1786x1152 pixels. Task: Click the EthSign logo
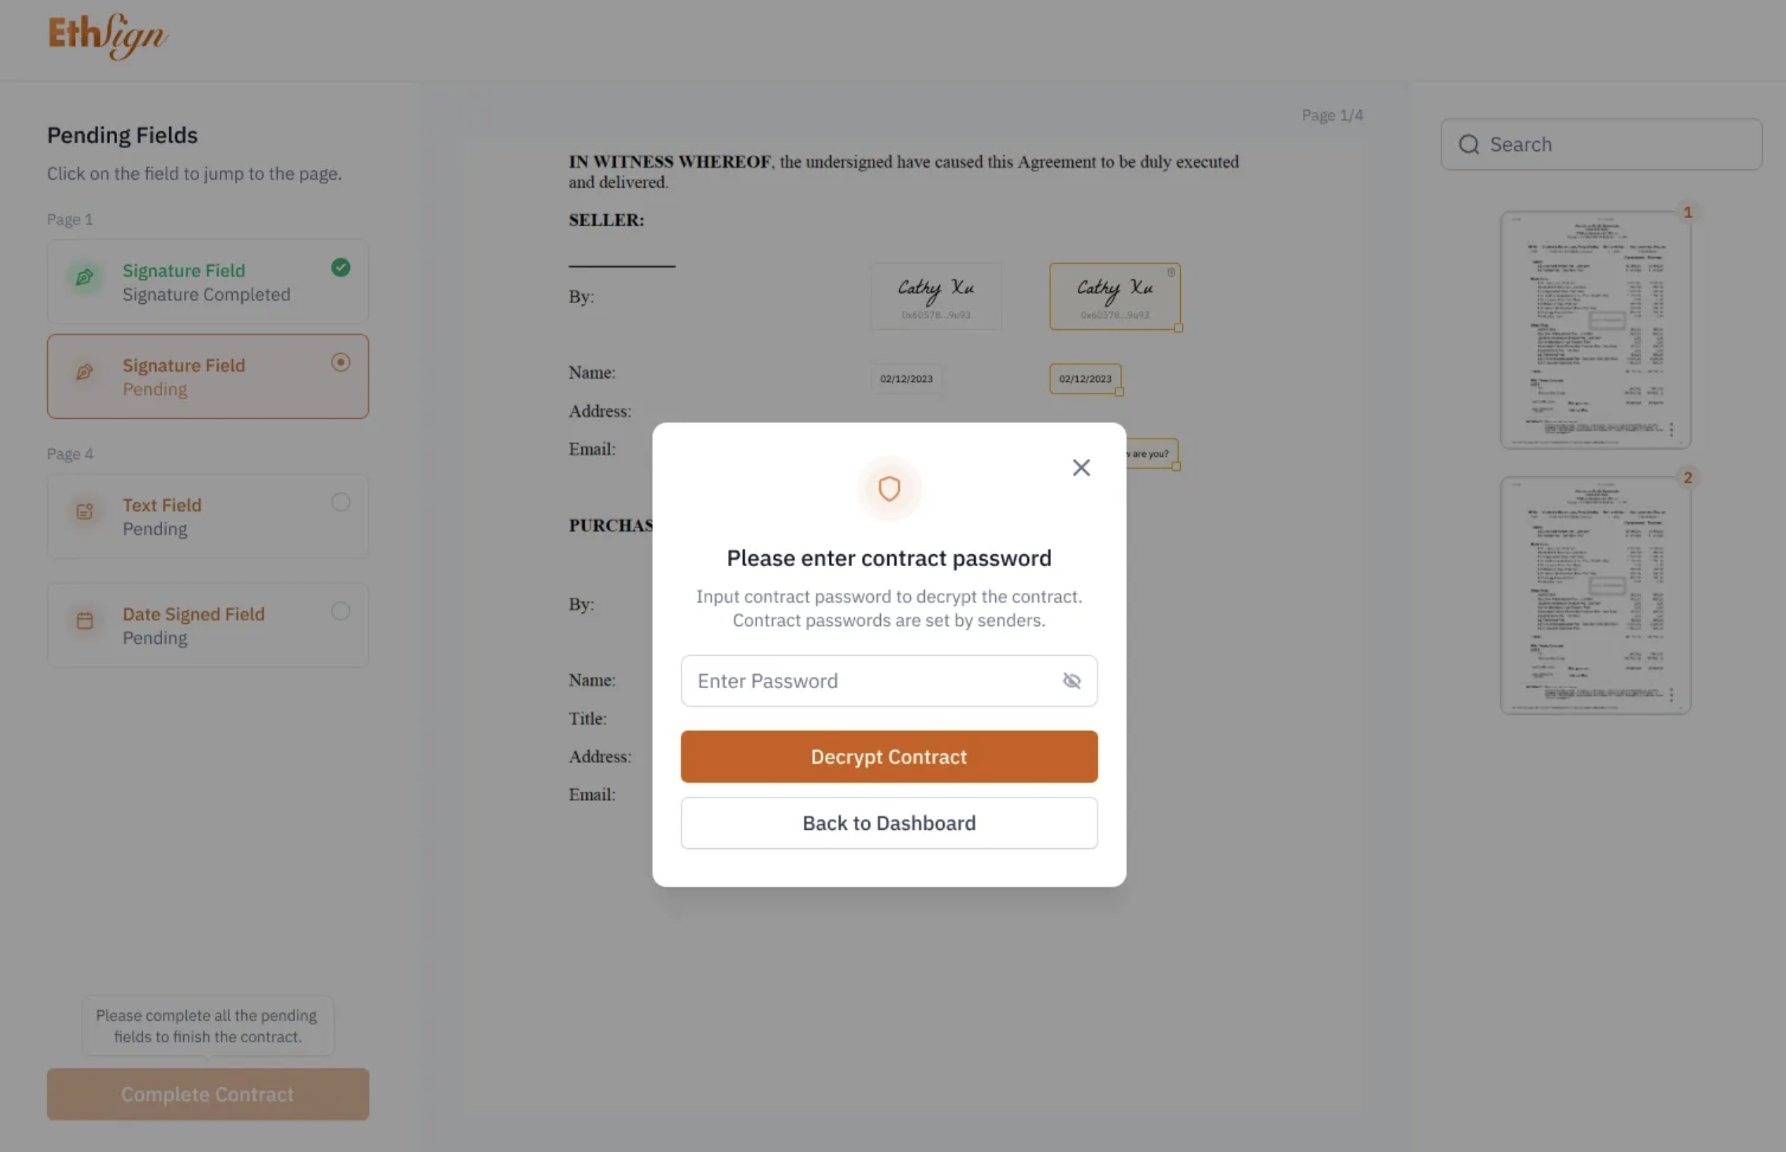pos(108,35)
